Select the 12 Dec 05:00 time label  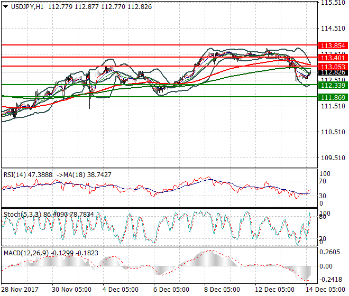pyautogui.click(x=274, y=290)
